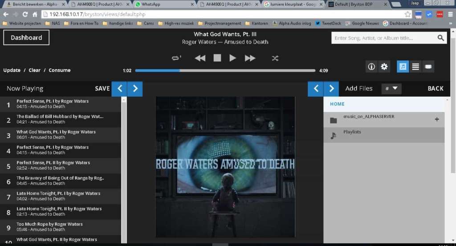The width and height of the screenshot is (456, 246).
Task: Click the right chevron beside Add Files
Action: click(x=331, y=89)
